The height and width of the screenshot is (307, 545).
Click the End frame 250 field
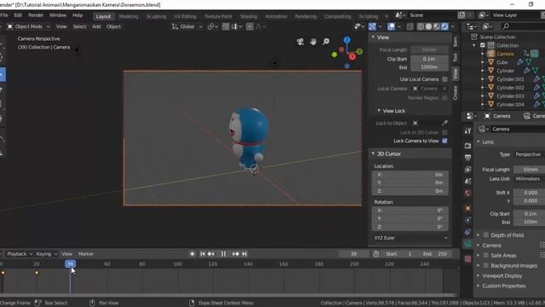point(434,254)
